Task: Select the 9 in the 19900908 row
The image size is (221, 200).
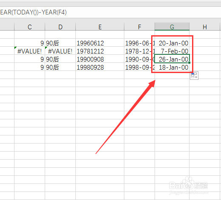Action: point(30,59)
